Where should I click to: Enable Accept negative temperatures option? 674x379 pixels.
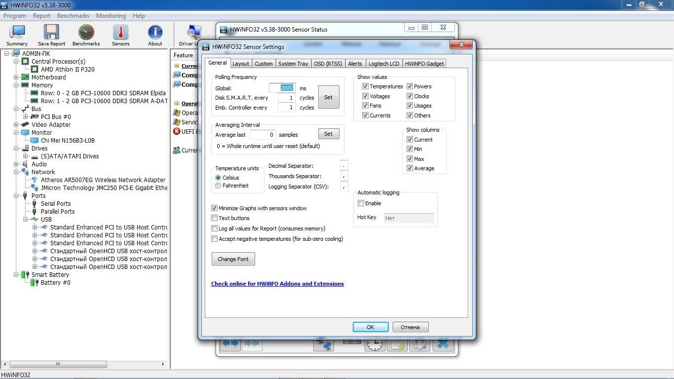point(214,239)
